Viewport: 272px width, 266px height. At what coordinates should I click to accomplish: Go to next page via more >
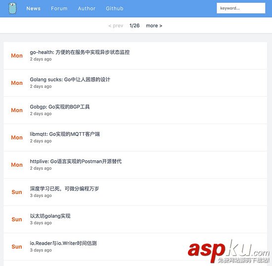coord(154,26)
